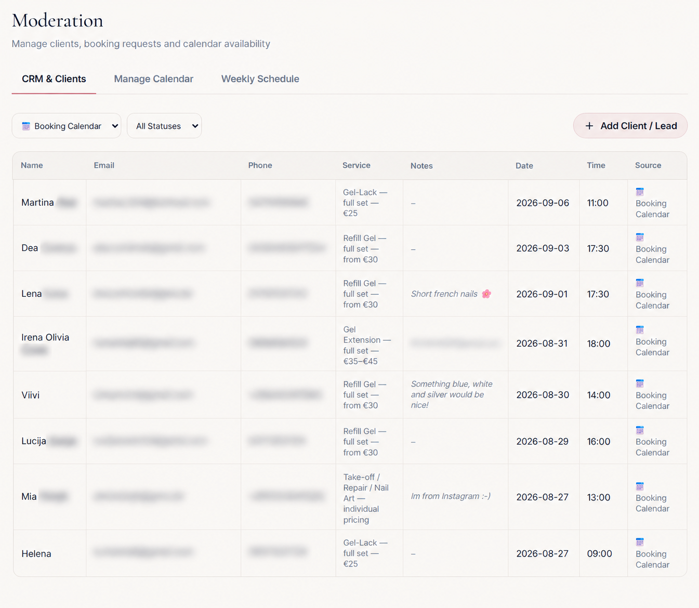Select the 09:00 time in Helena's row
The height and width of the screenshot is (608, 699).
pyautogui.click(x=600, y=553)
